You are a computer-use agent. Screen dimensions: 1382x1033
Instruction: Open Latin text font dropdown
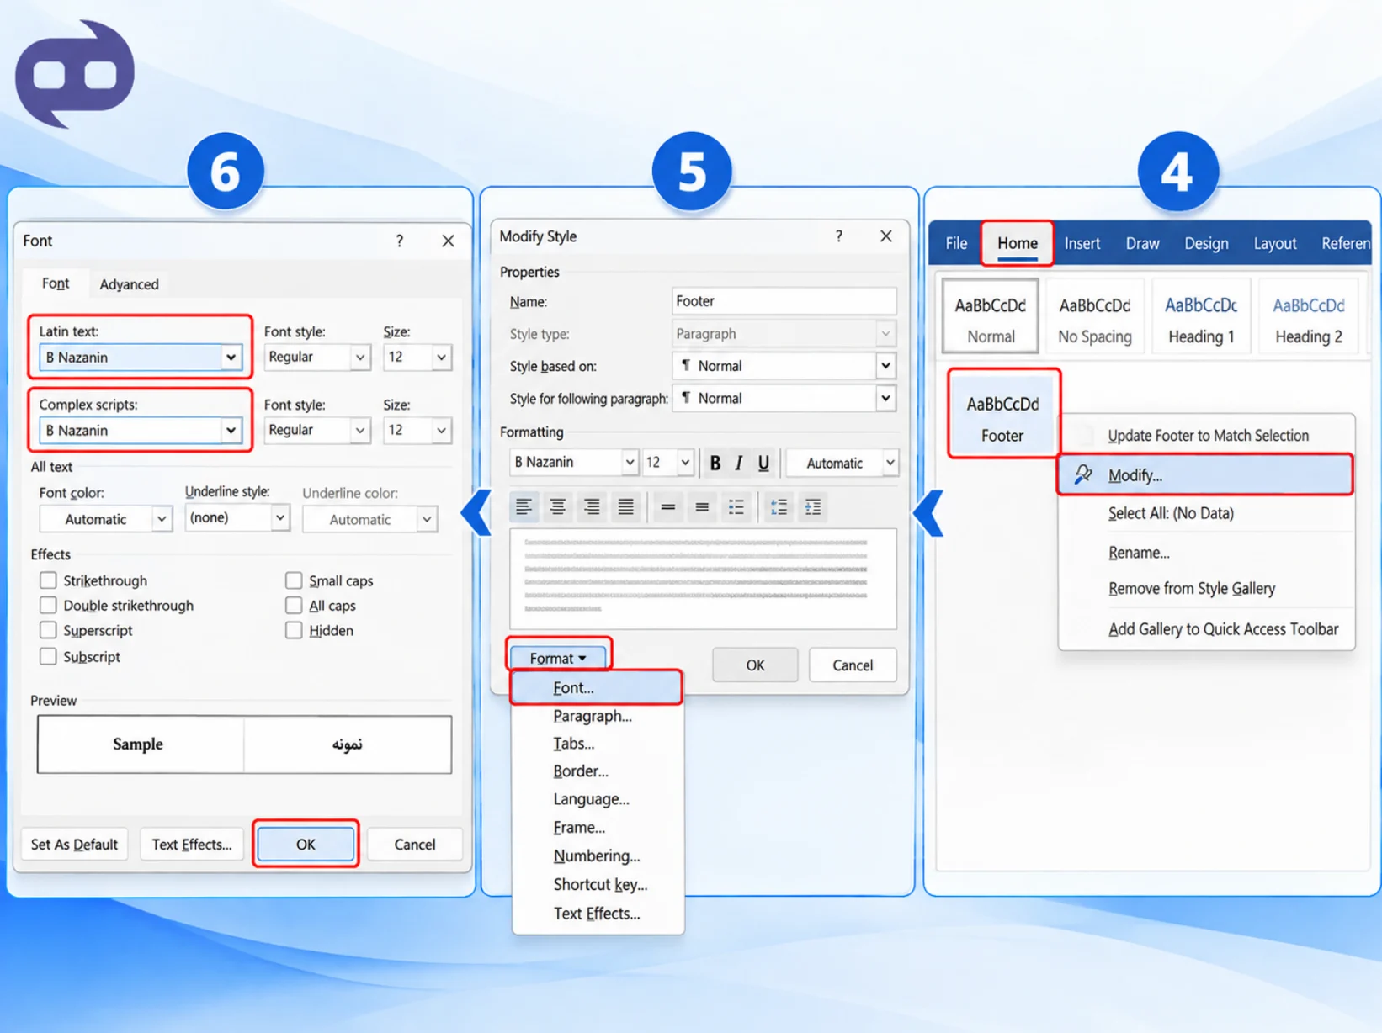pos(231,358)
